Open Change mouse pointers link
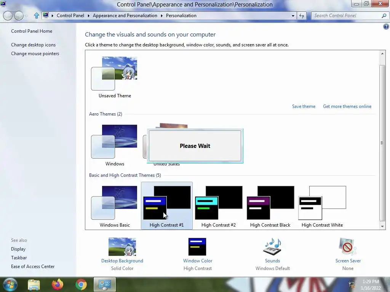Screen dimensions: 390x292 pyautogui.click(x=35, y=53)
